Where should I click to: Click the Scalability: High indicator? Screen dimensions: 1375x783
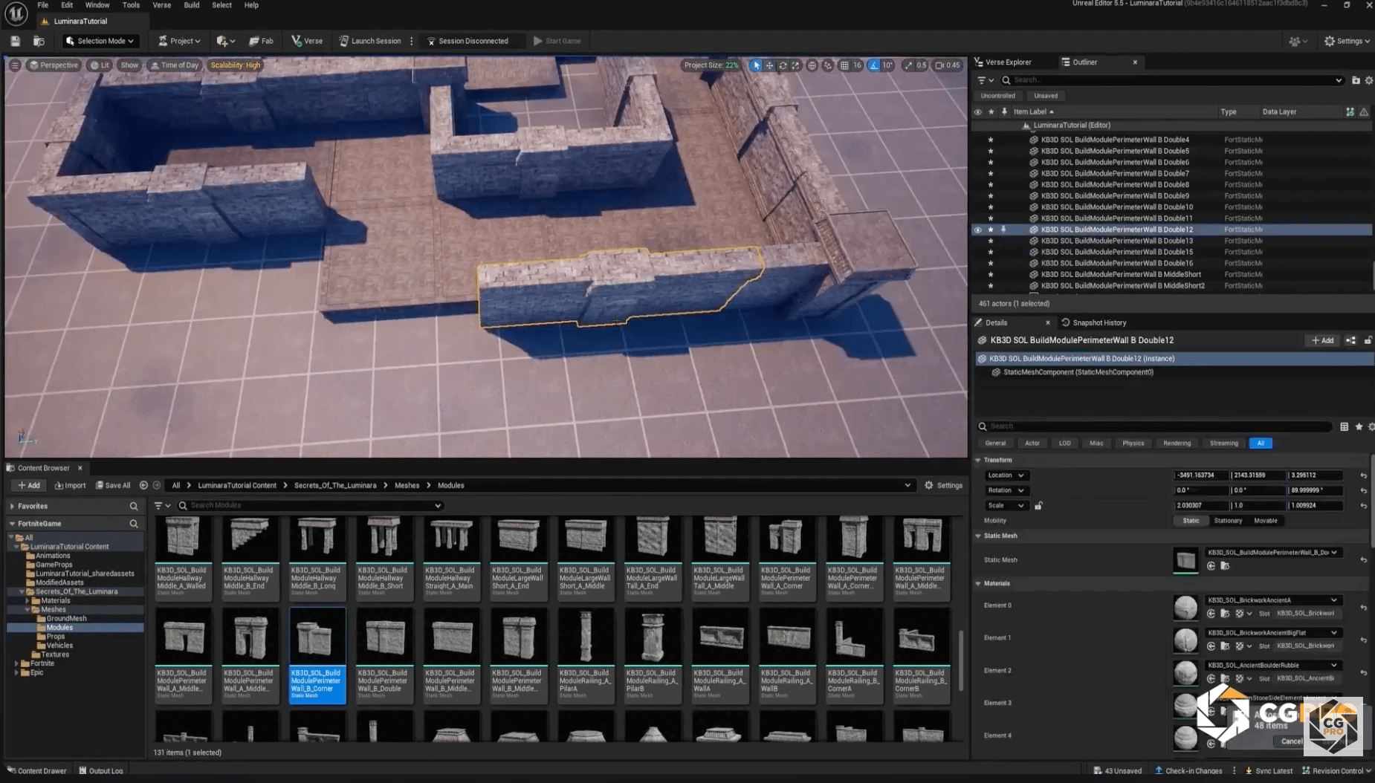[x=235, y=65]
